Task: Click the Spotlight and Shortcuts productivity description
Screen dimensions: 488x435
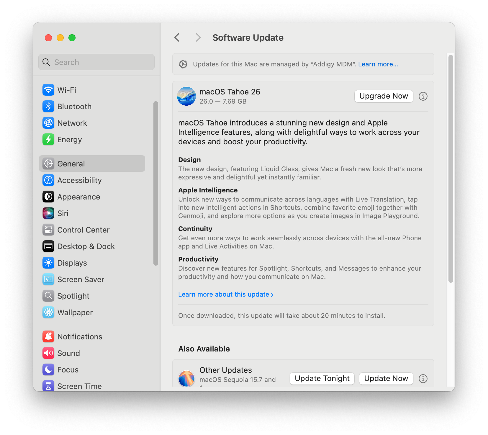Action: [299, 272]
